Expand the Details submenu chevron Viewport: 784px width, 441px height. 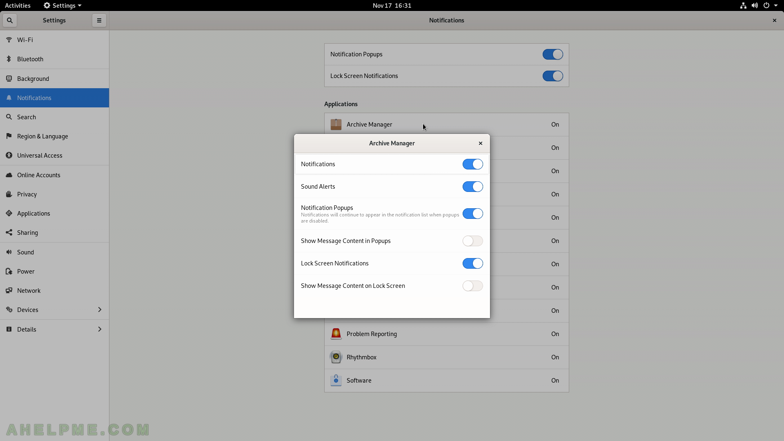[100, 329]
